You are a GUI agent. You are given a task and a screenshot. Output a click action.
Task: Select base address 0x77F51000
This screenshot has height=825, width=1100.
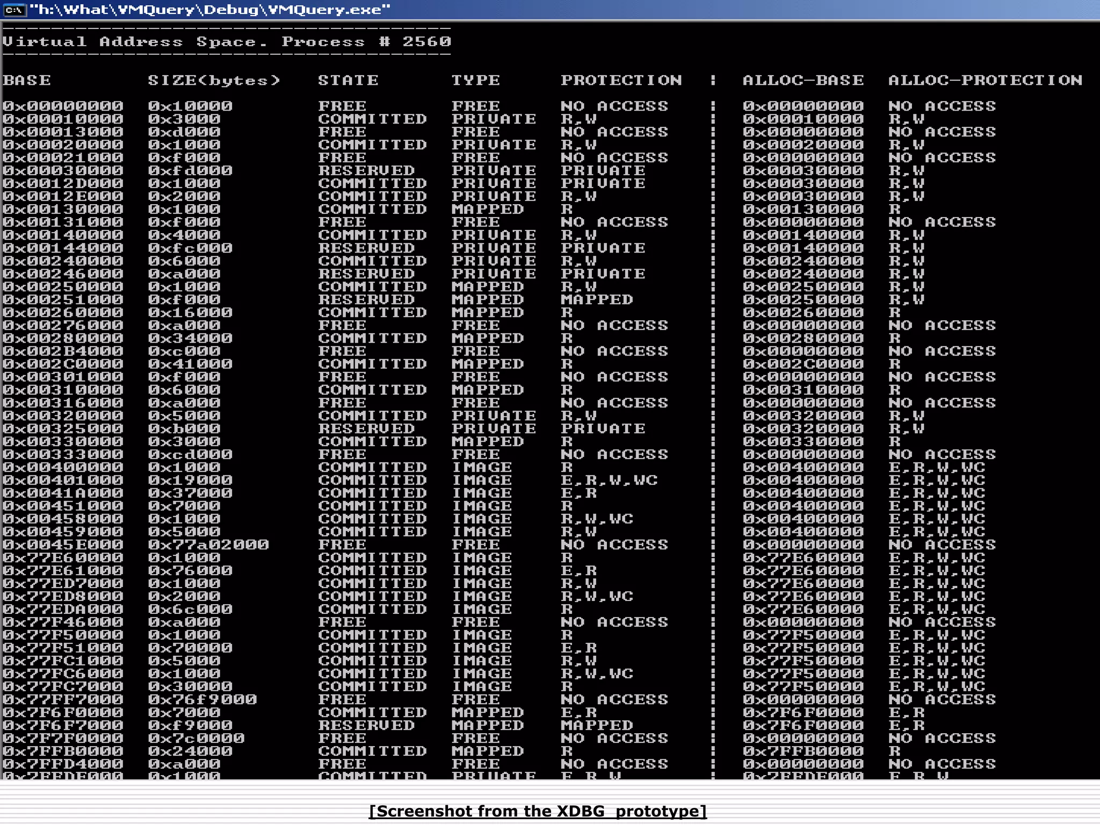(x=63, y=648)
